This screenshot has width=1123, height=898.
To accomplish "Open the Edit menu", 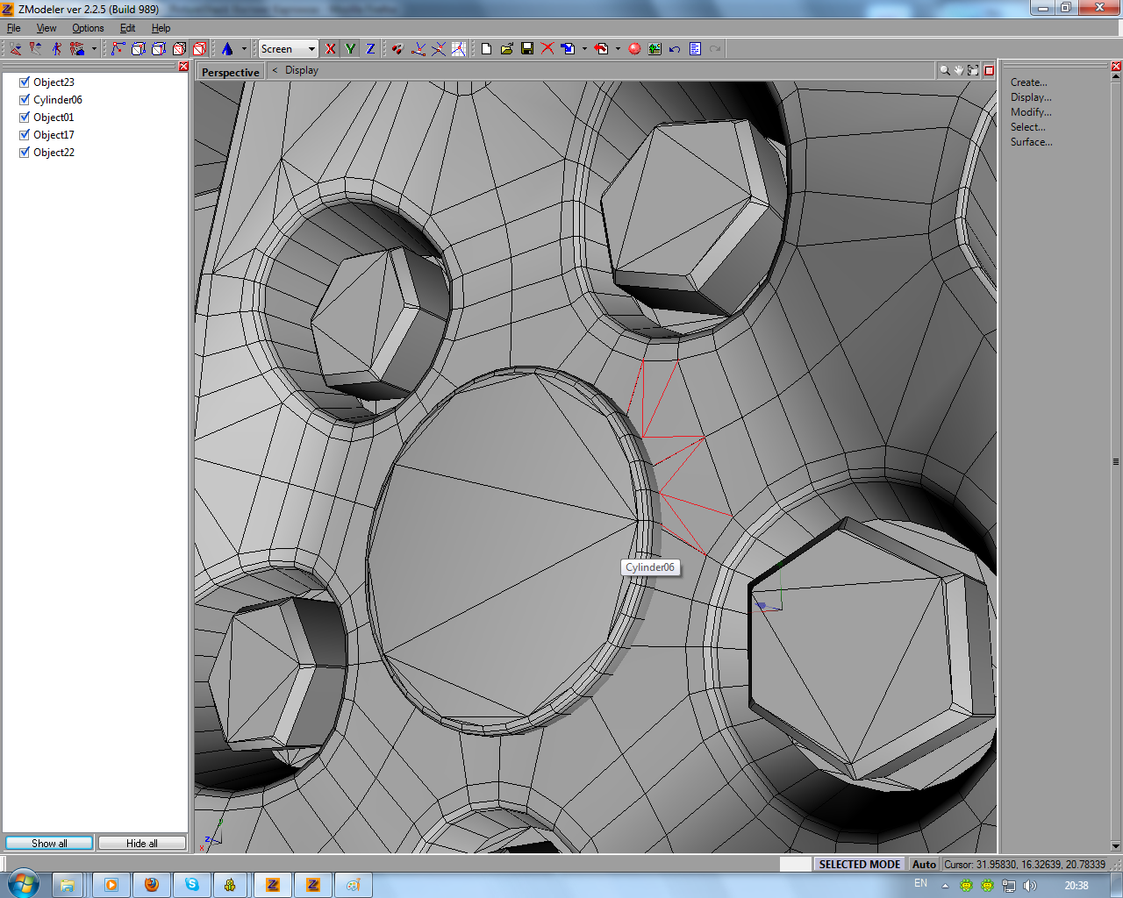I will pos(128,28).
